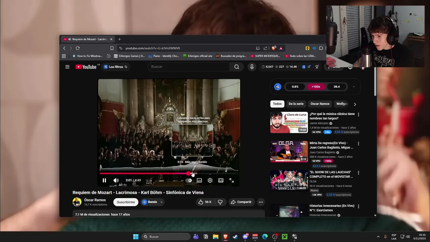Image resolution: width=430 pixels, height=242 pixels.
Task: Click the >100x pill in the vidIQ panel
Action: (x=316, y=87)
